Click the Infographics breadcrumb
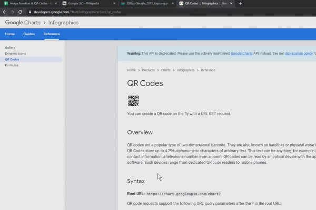The height and width of the screenshot is (210, 316). tap(185, 70)
